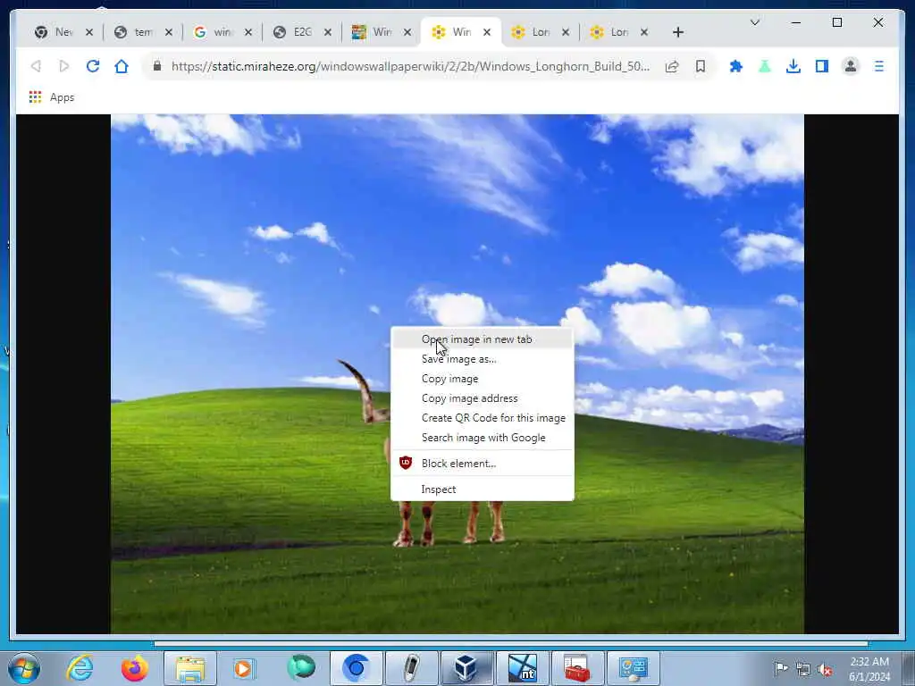
Task: Choose 'Search image with Google'
Action: [482, 438]
